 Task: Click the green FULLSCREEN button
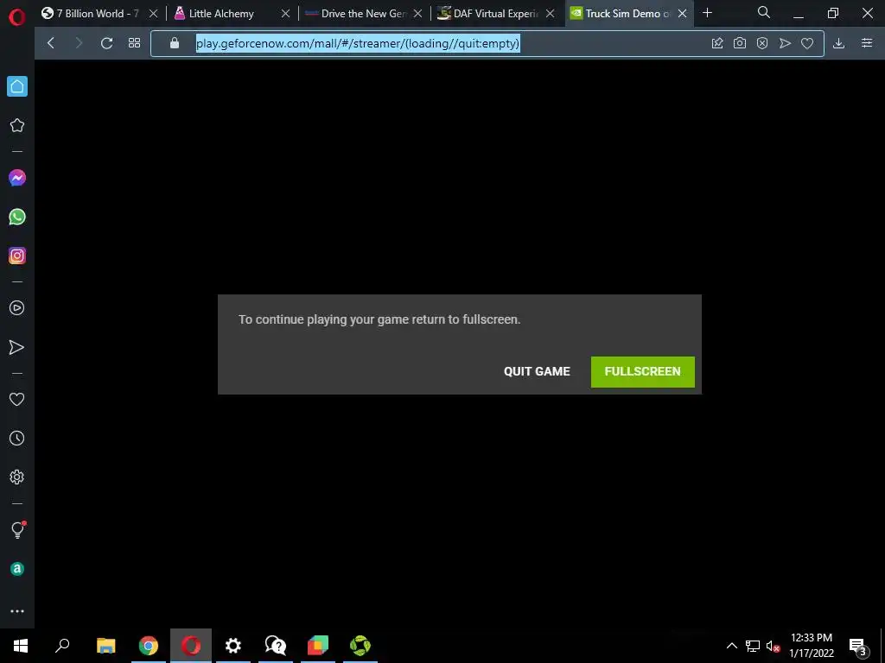pyautogui.click(x=642, y=371)
